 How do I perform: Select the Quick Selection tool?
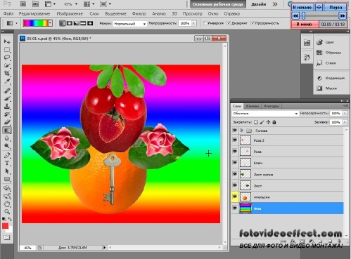point(7,65)
